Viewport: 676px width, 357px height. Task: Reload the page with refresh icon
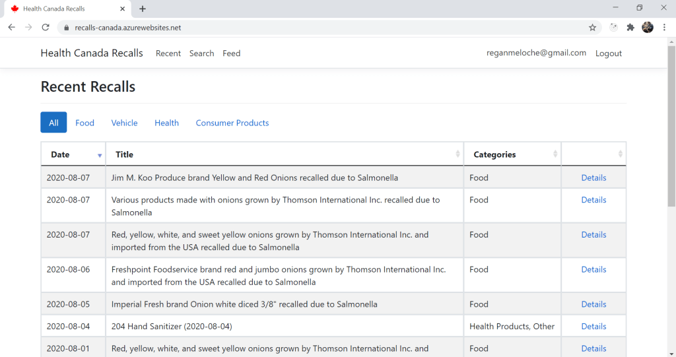click(x=46, y=27)
